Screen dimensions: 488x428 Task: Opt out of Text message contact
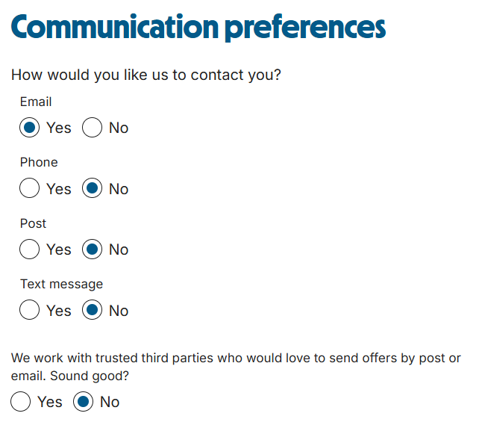[x=92, y=311]
